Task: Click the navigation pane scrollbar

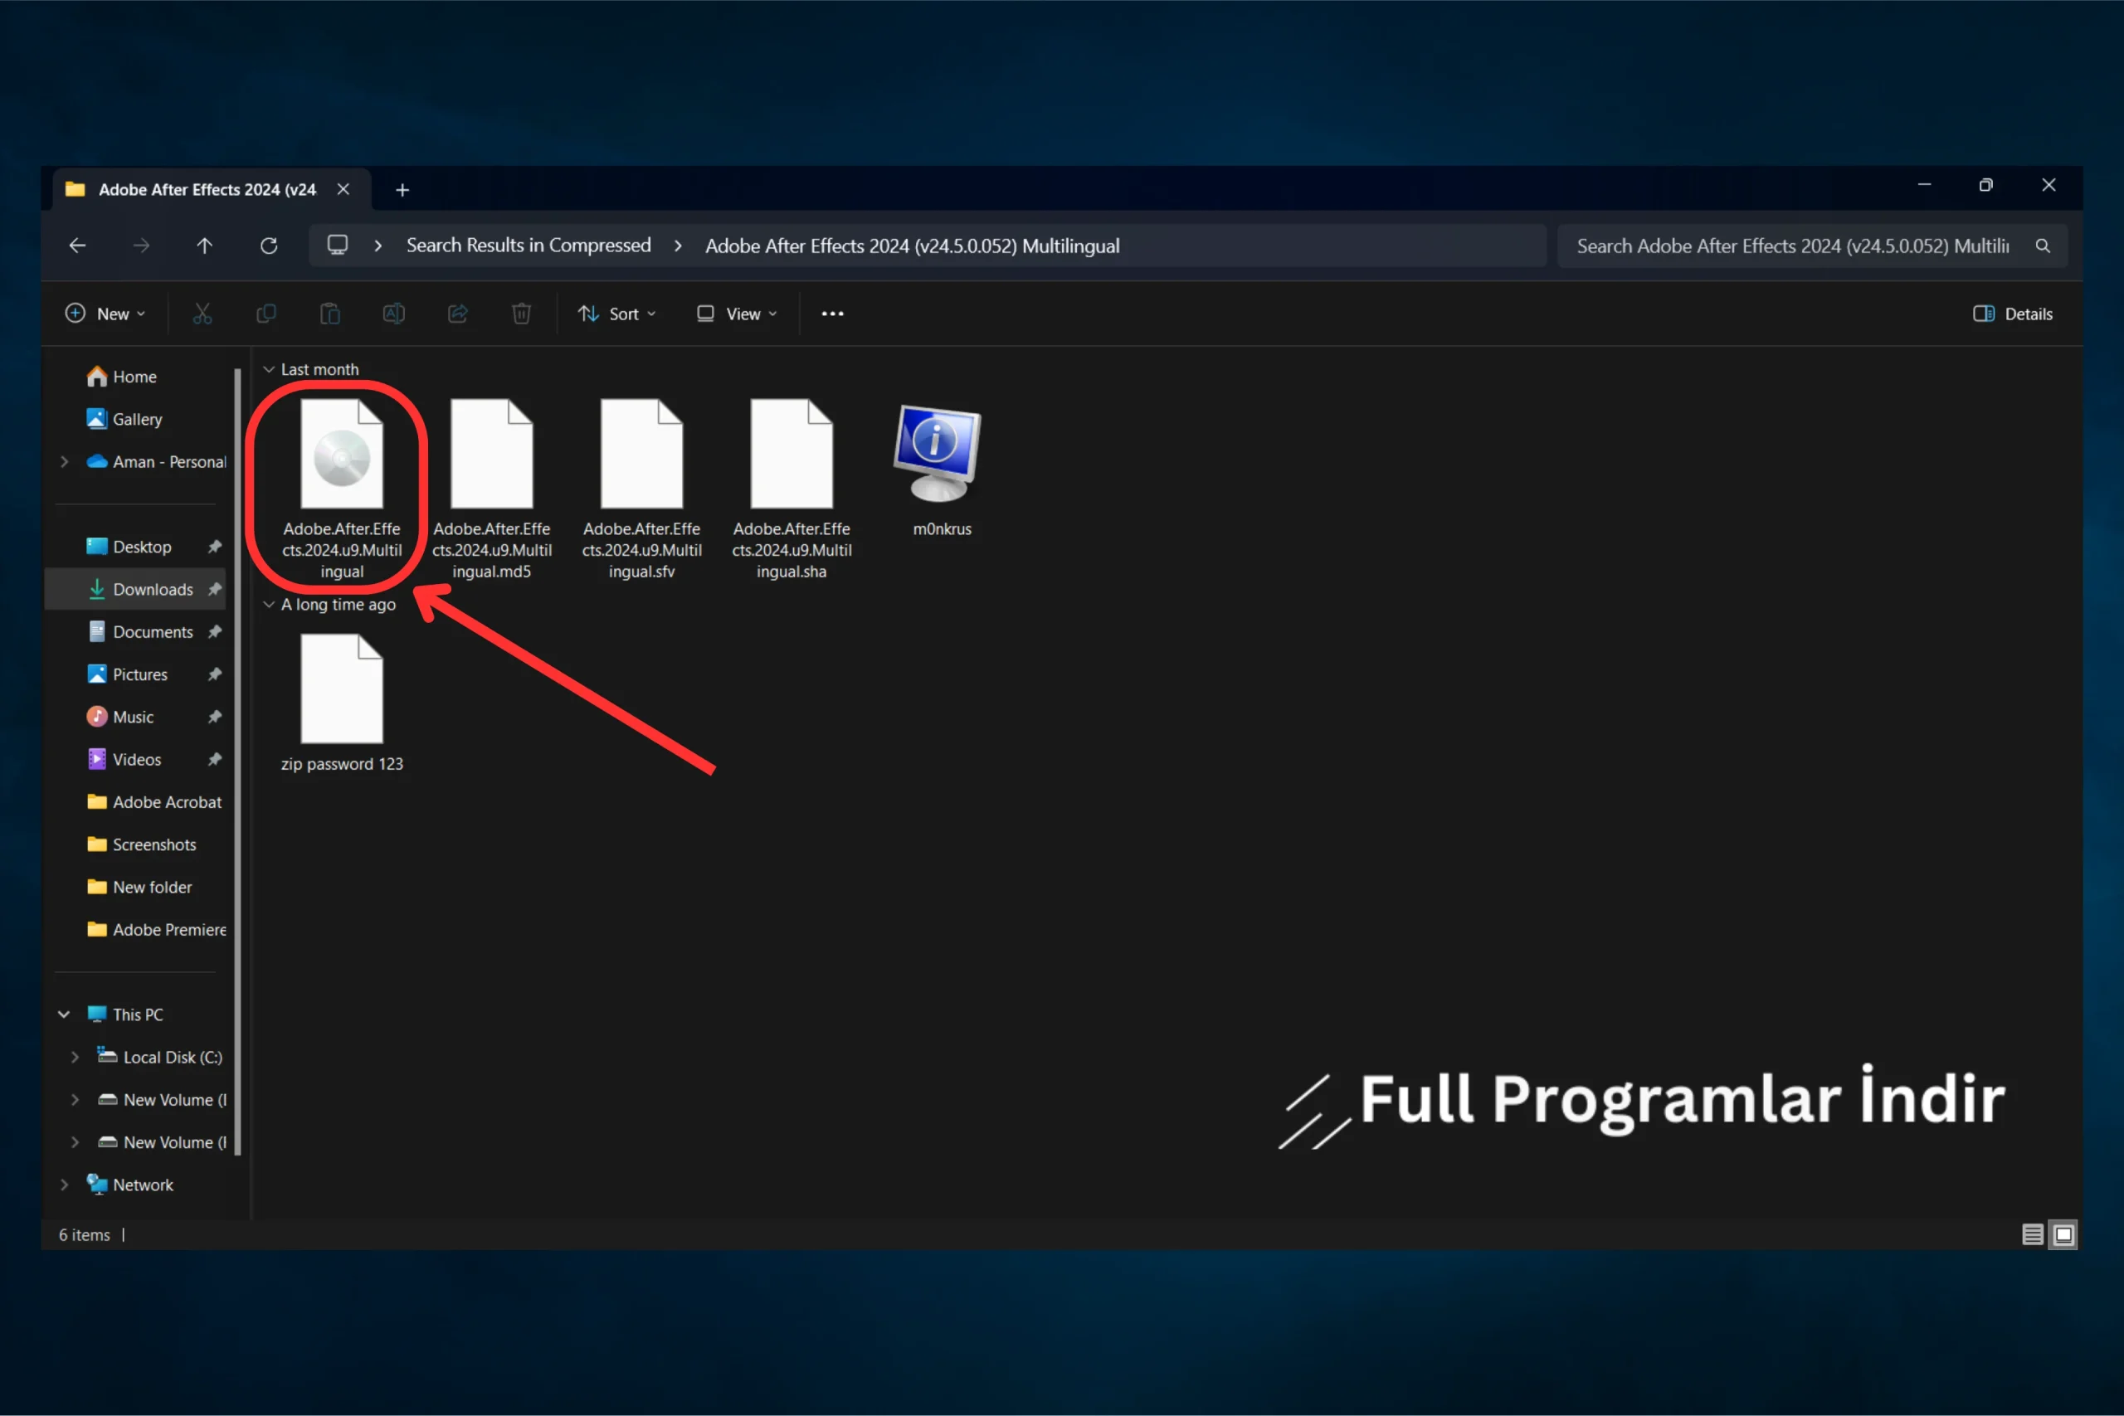Action: coord(237,761)
